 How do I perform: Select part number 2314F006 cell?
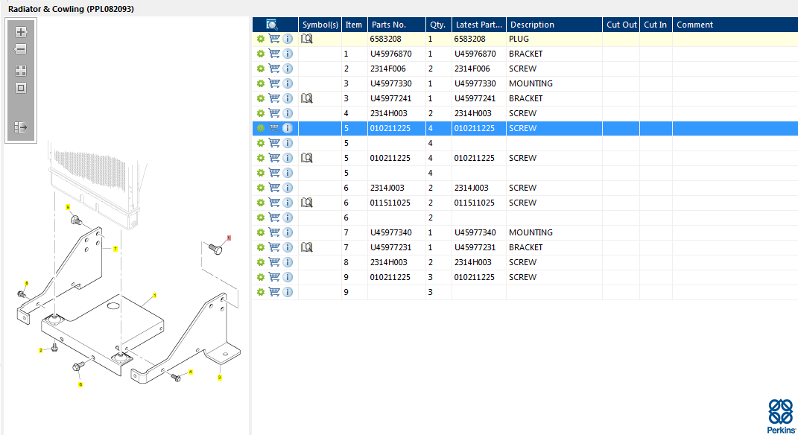[396, 69]
